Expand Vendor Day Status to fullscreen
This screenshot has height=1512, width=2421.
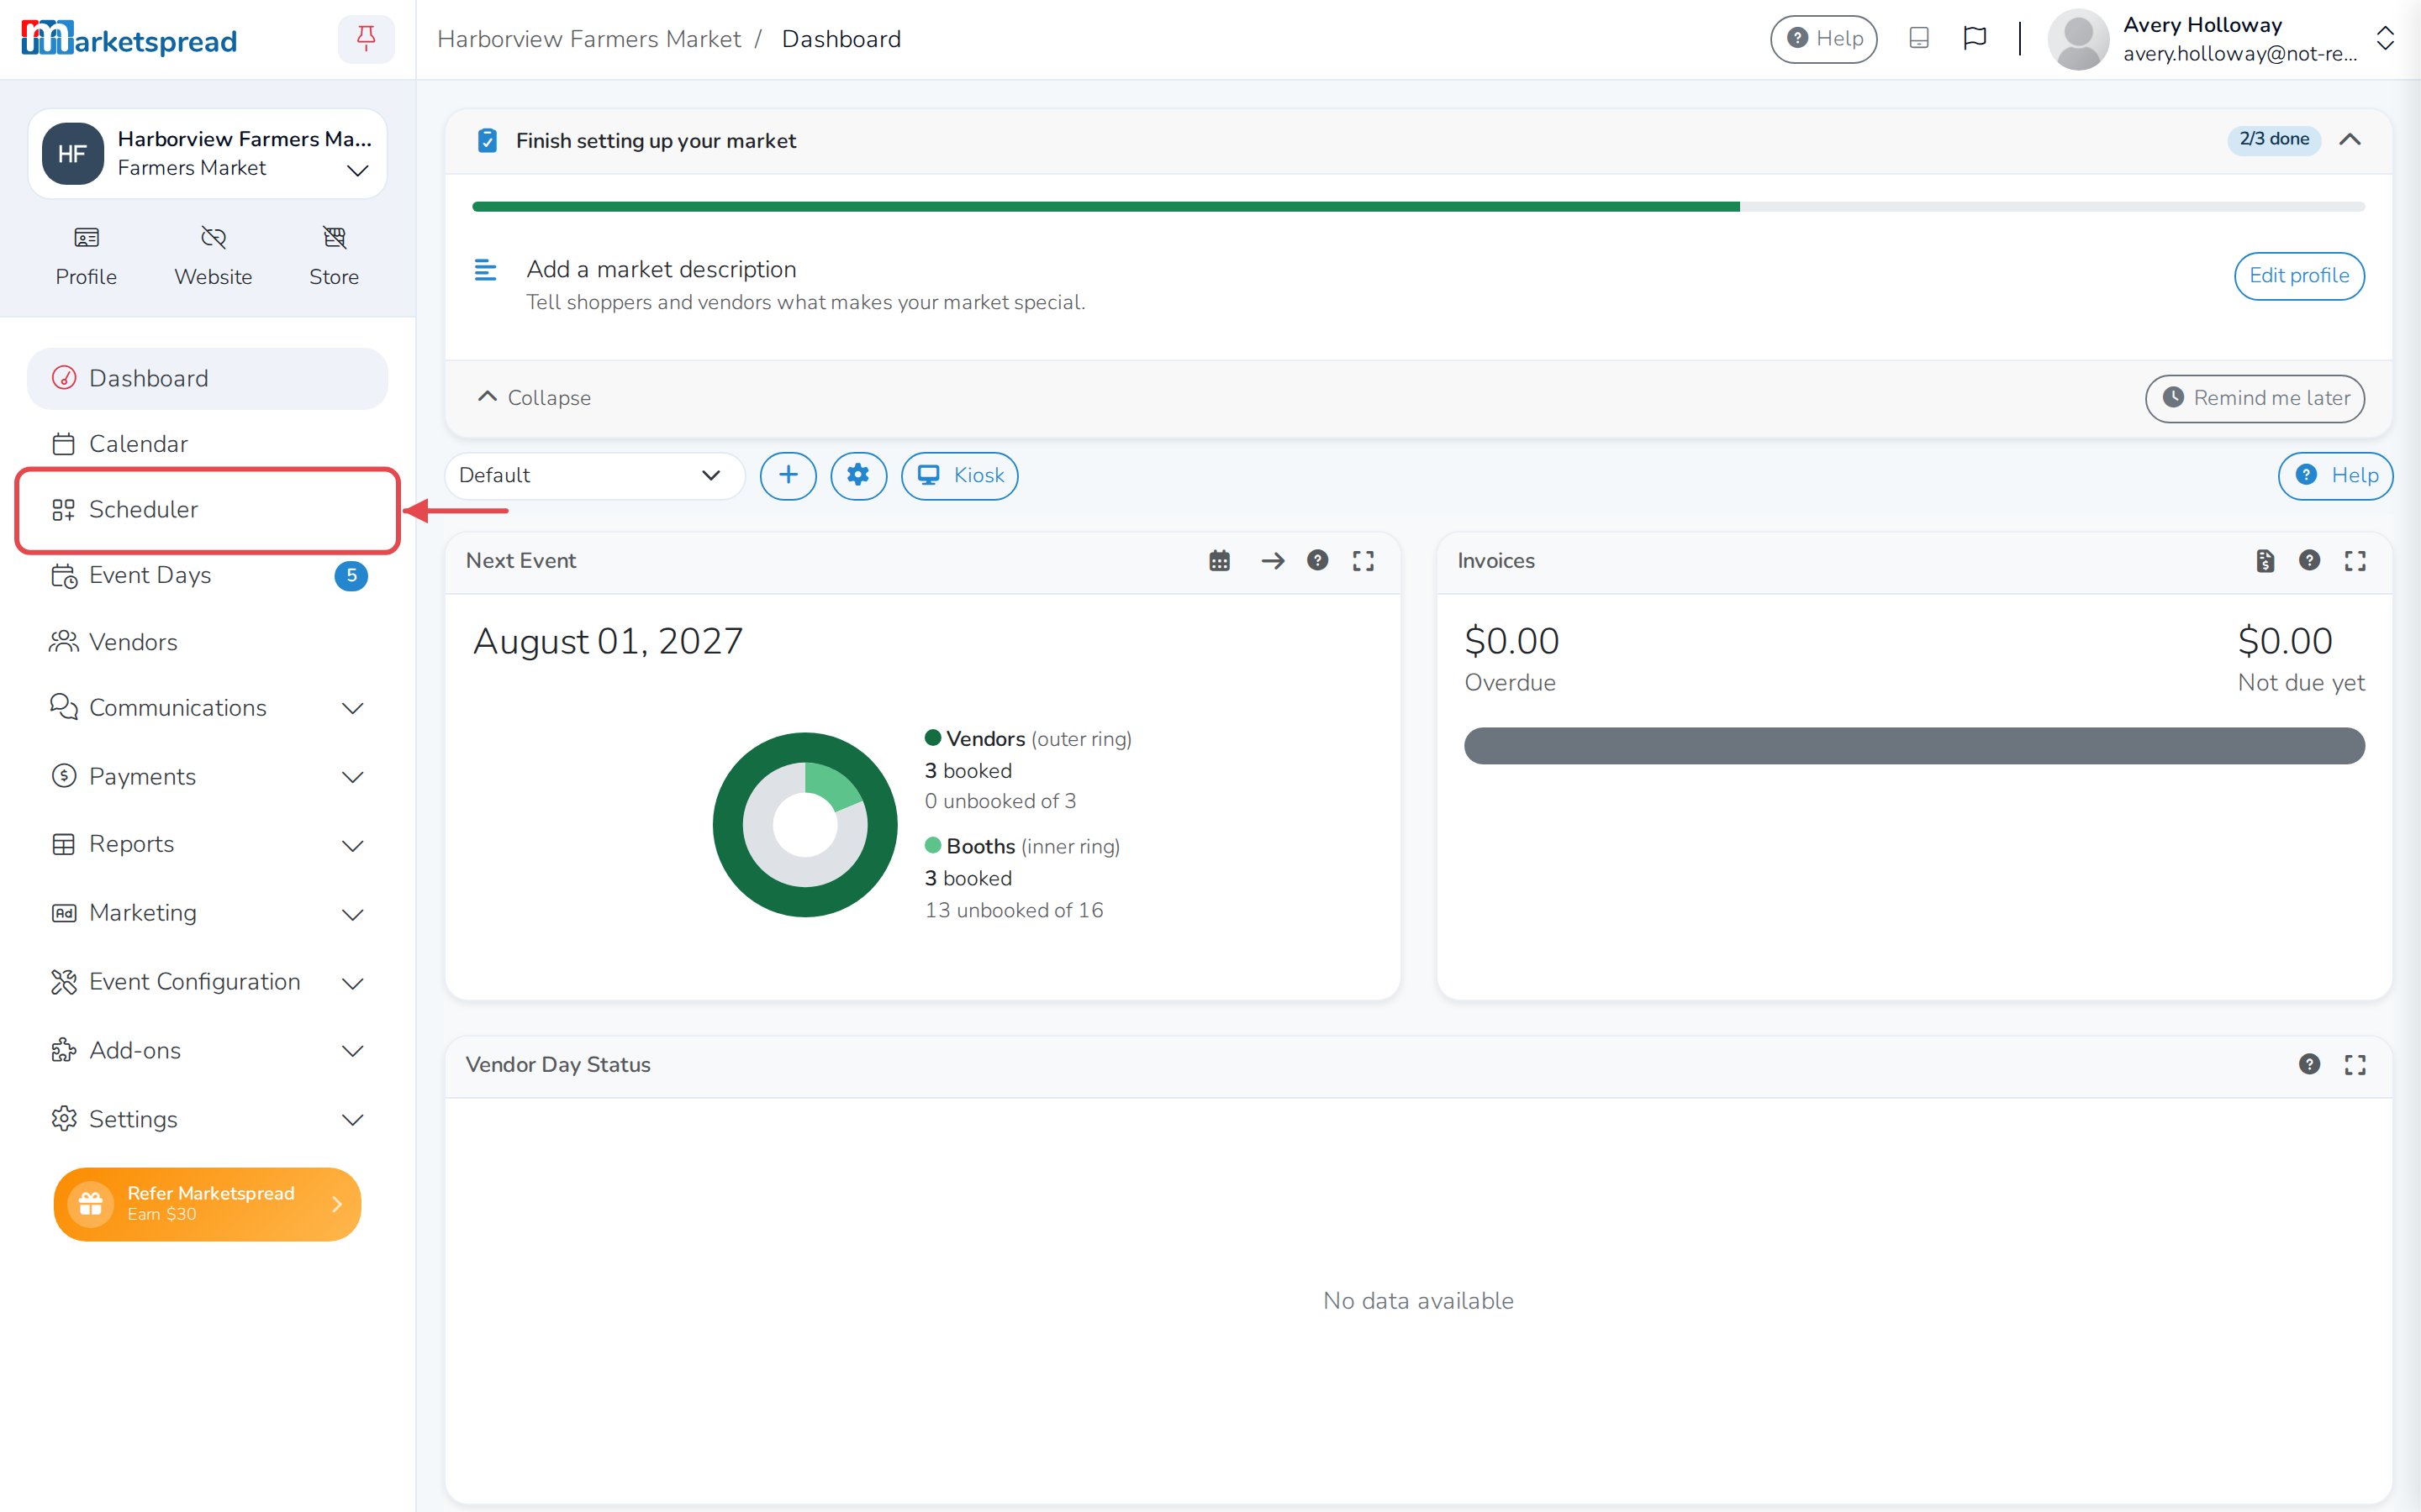[2355, 1065]
